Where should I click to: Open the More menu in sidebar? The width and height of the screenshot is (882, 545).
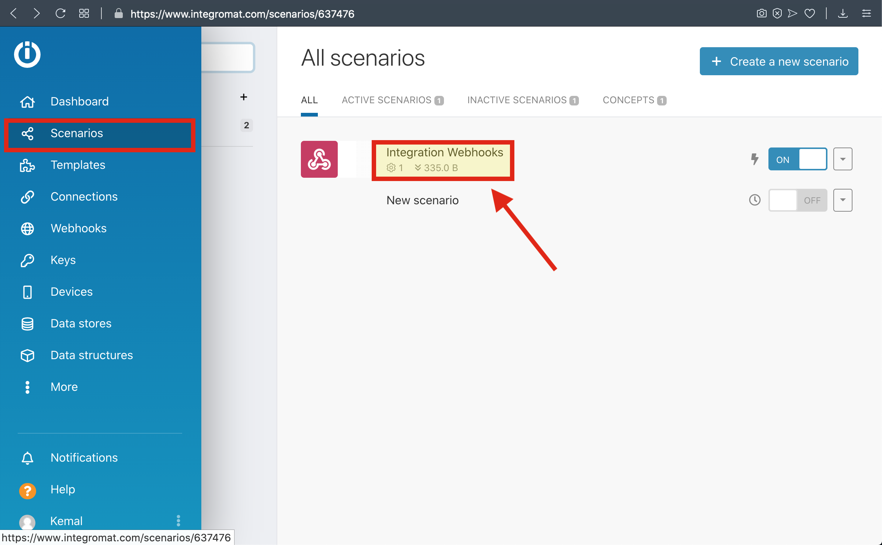pyautogui.click(x=64, y=387)
